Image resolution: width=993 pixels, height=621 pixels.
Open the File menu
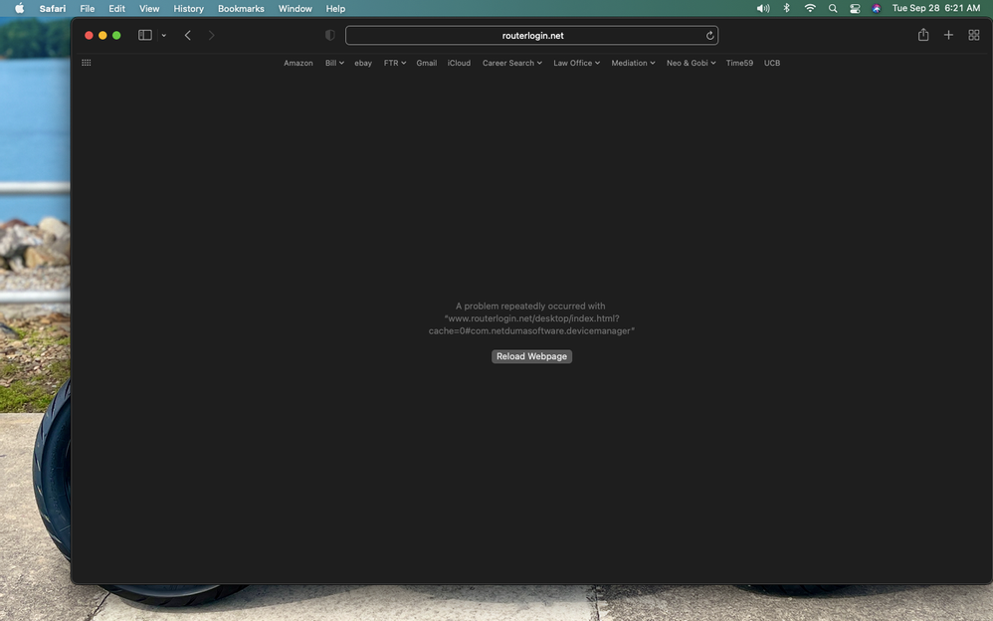[88, 8]
